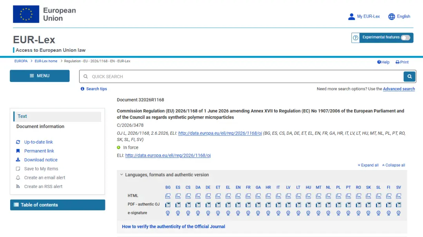Open the e-signature for CS
The width and height of the screenshot is (423, 237).
tap(188, 213)
